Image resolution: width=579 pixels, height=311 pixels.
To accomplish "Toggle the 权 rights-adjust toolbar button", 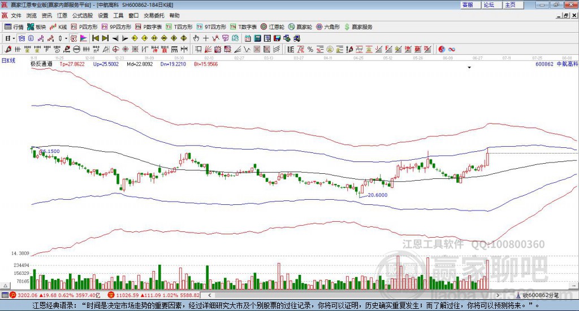I will (x=74, y=38).
